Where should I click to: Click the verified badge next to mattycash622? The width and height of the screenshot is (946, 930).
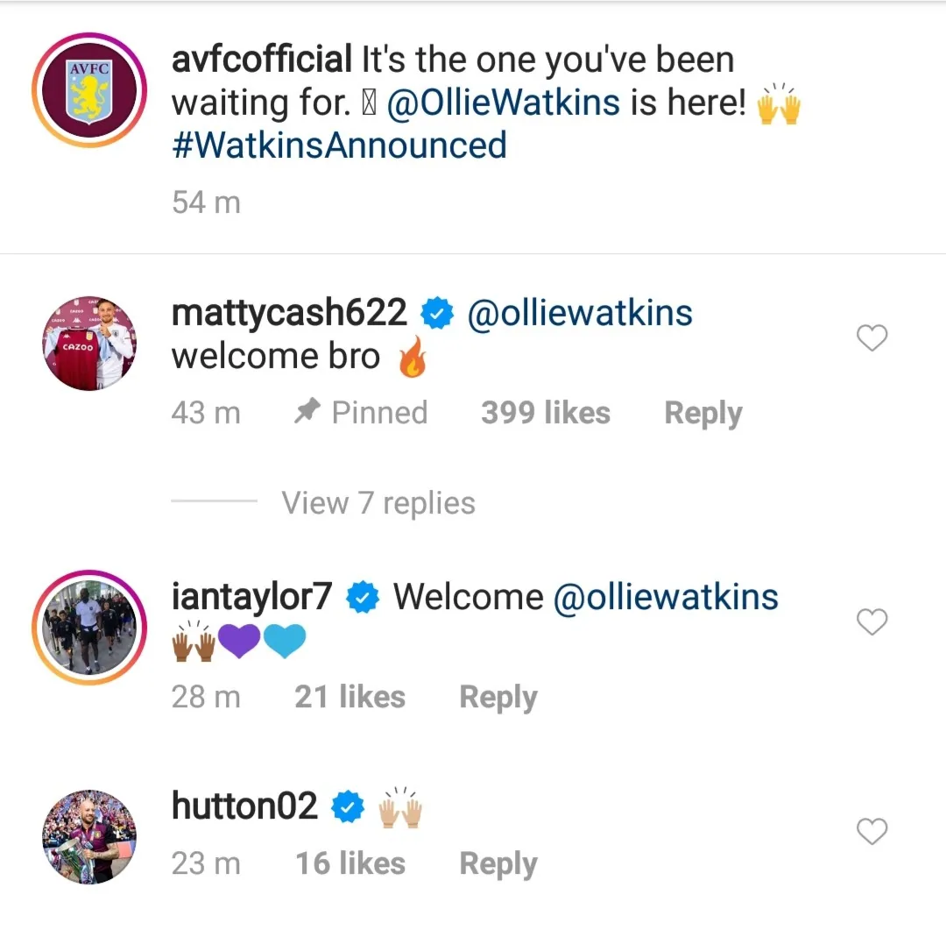coord(436,313)
